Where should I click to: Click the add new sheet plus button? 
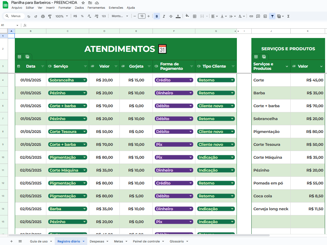point(11,241)
